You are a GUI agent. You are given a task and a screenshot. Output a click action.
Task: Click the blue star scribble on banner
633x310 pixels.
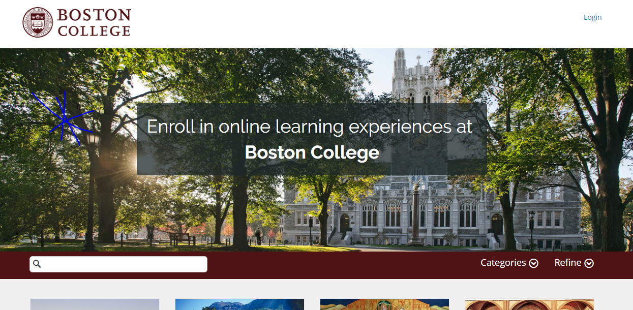64,119
